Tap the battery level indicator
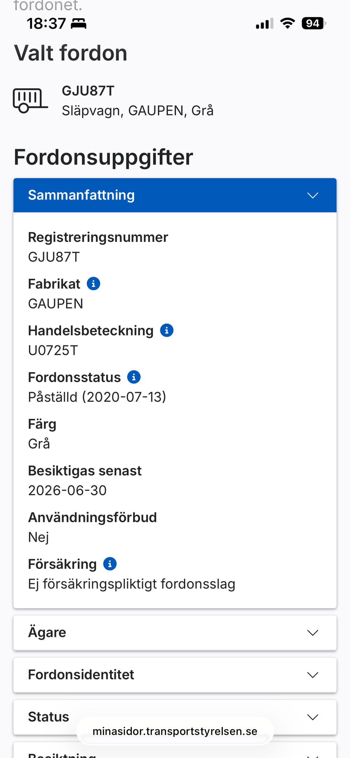Viewport: 350px width, 758px height. click(313, 23)
